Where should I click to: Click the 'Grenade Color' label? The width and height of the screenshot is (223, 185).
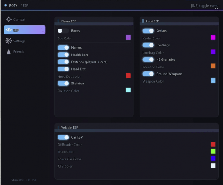pyautogui.click(x=153, y=67)
